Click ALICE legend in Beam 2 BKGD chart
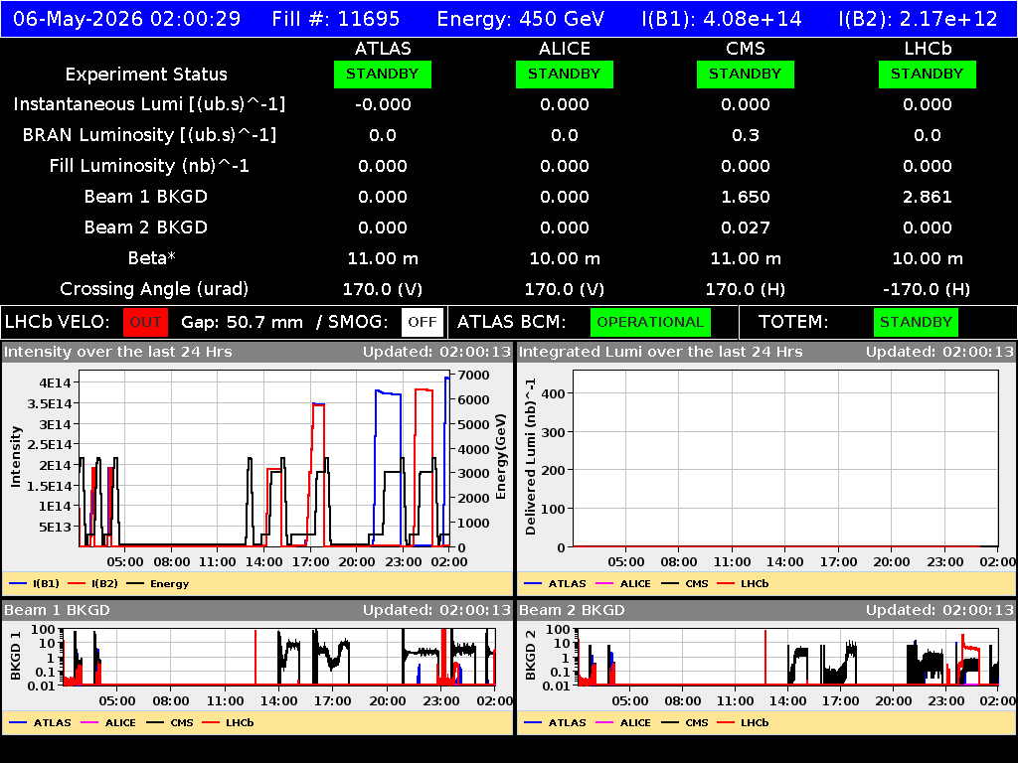 pos(623,722)
